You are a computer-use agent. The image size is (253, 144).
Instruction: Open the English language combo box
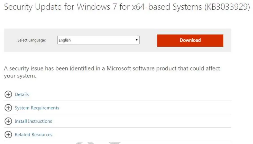point(96,40)
